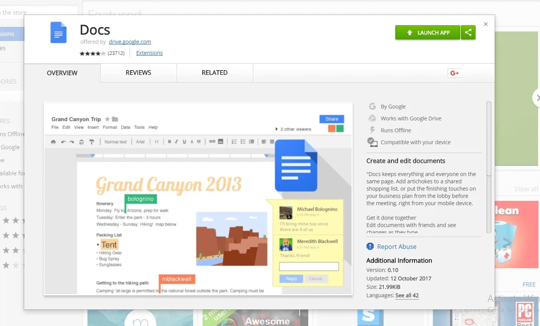Image resolution: width=540 pixels, height=326 pixels.
Task: Click the Google+ share button
Action: (455, 73)
